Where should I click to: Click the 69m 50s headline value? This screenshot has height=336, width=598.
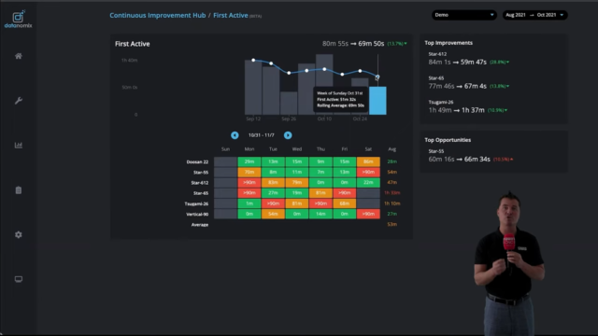[371, 44]
